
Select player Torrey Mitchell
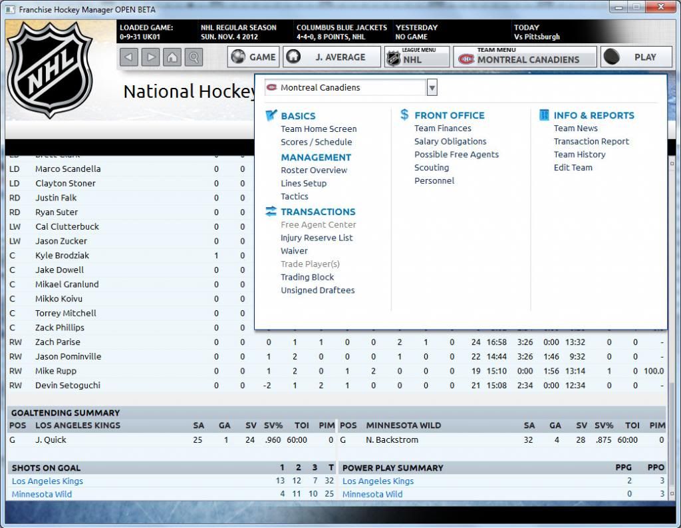coord(66,313)
